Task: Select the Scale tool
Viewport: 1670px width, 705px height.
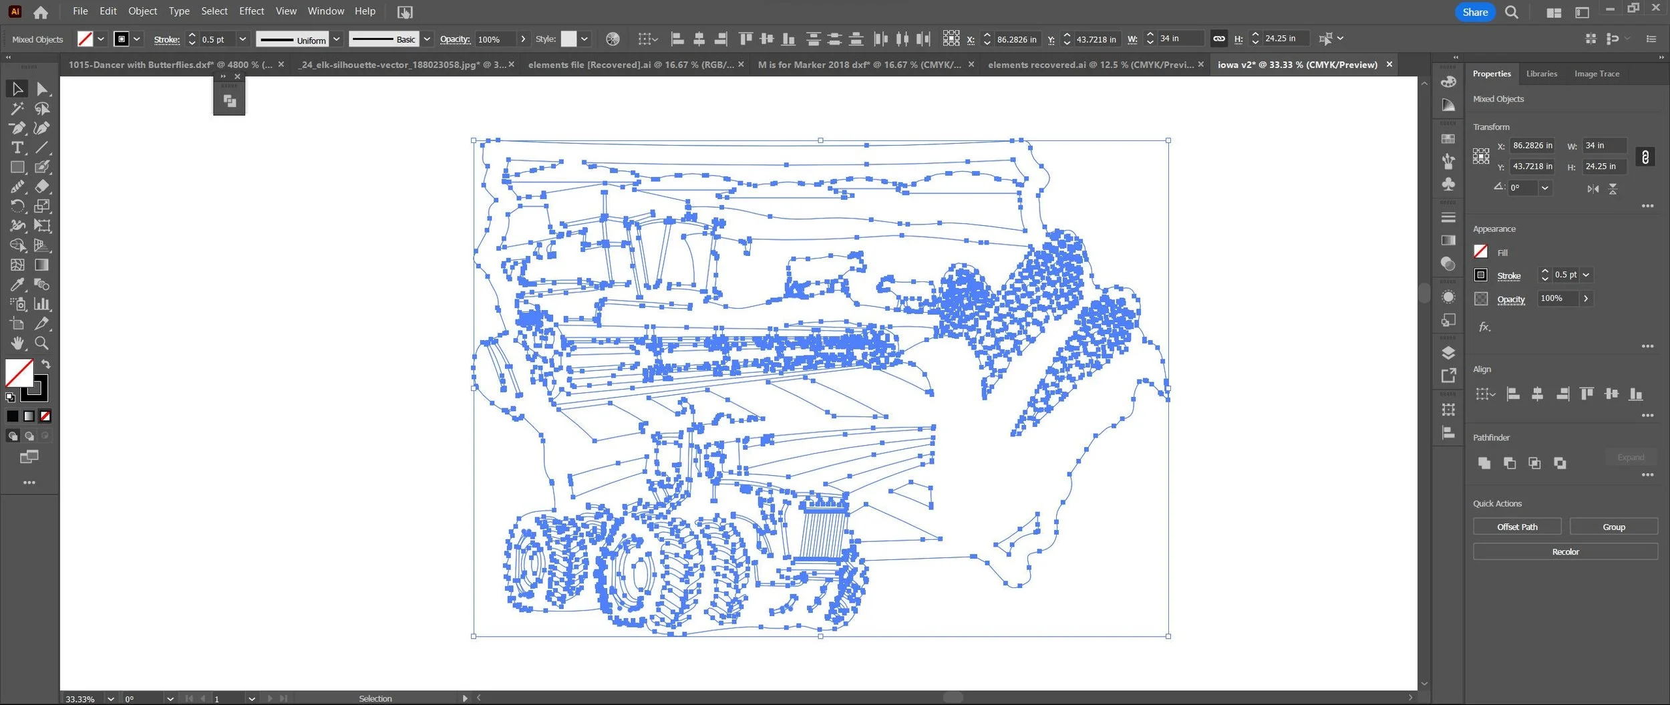Action: pyautogui.click(x=42, y=206)
